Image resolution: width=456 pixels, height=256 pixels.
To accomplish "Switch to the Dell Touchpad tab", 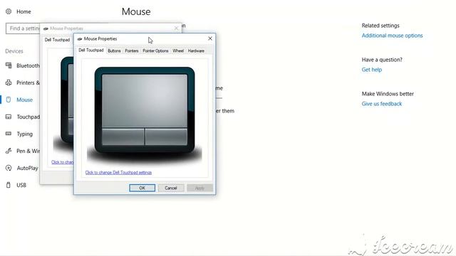I will click(91, 50).
